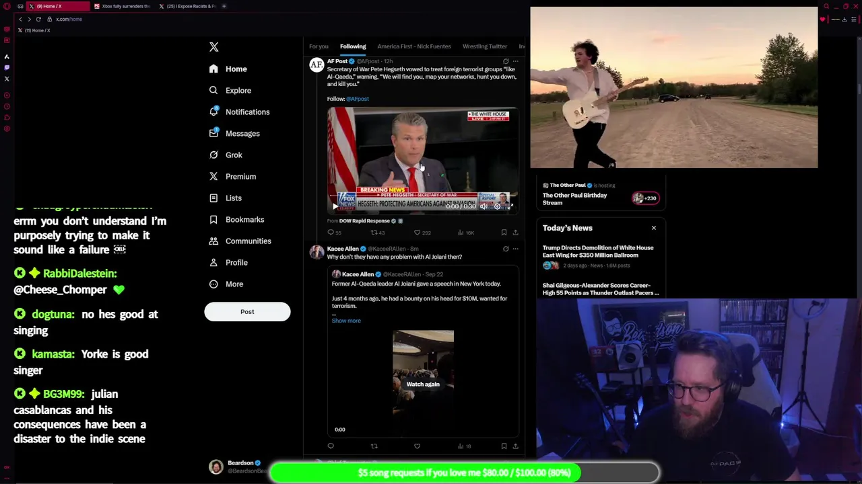This screenshot has height=484, width=862.
Task: Open video settings gear on Hegseth video
Action: pos(497,206)
